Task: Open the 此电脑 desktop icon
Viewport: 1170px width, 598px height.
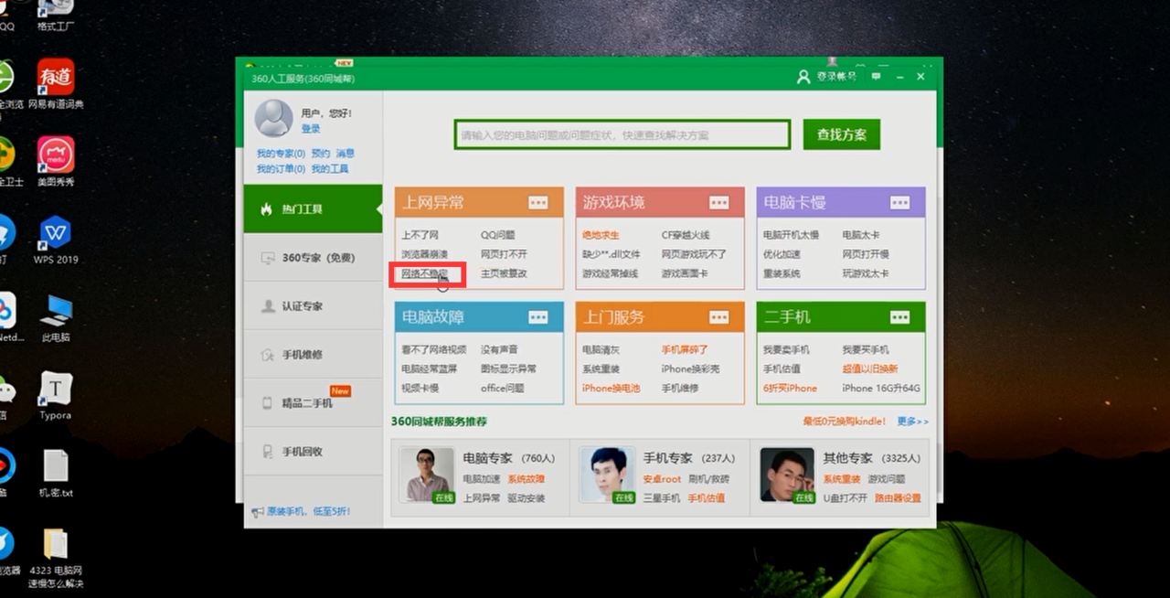Action: pos(56,317)
